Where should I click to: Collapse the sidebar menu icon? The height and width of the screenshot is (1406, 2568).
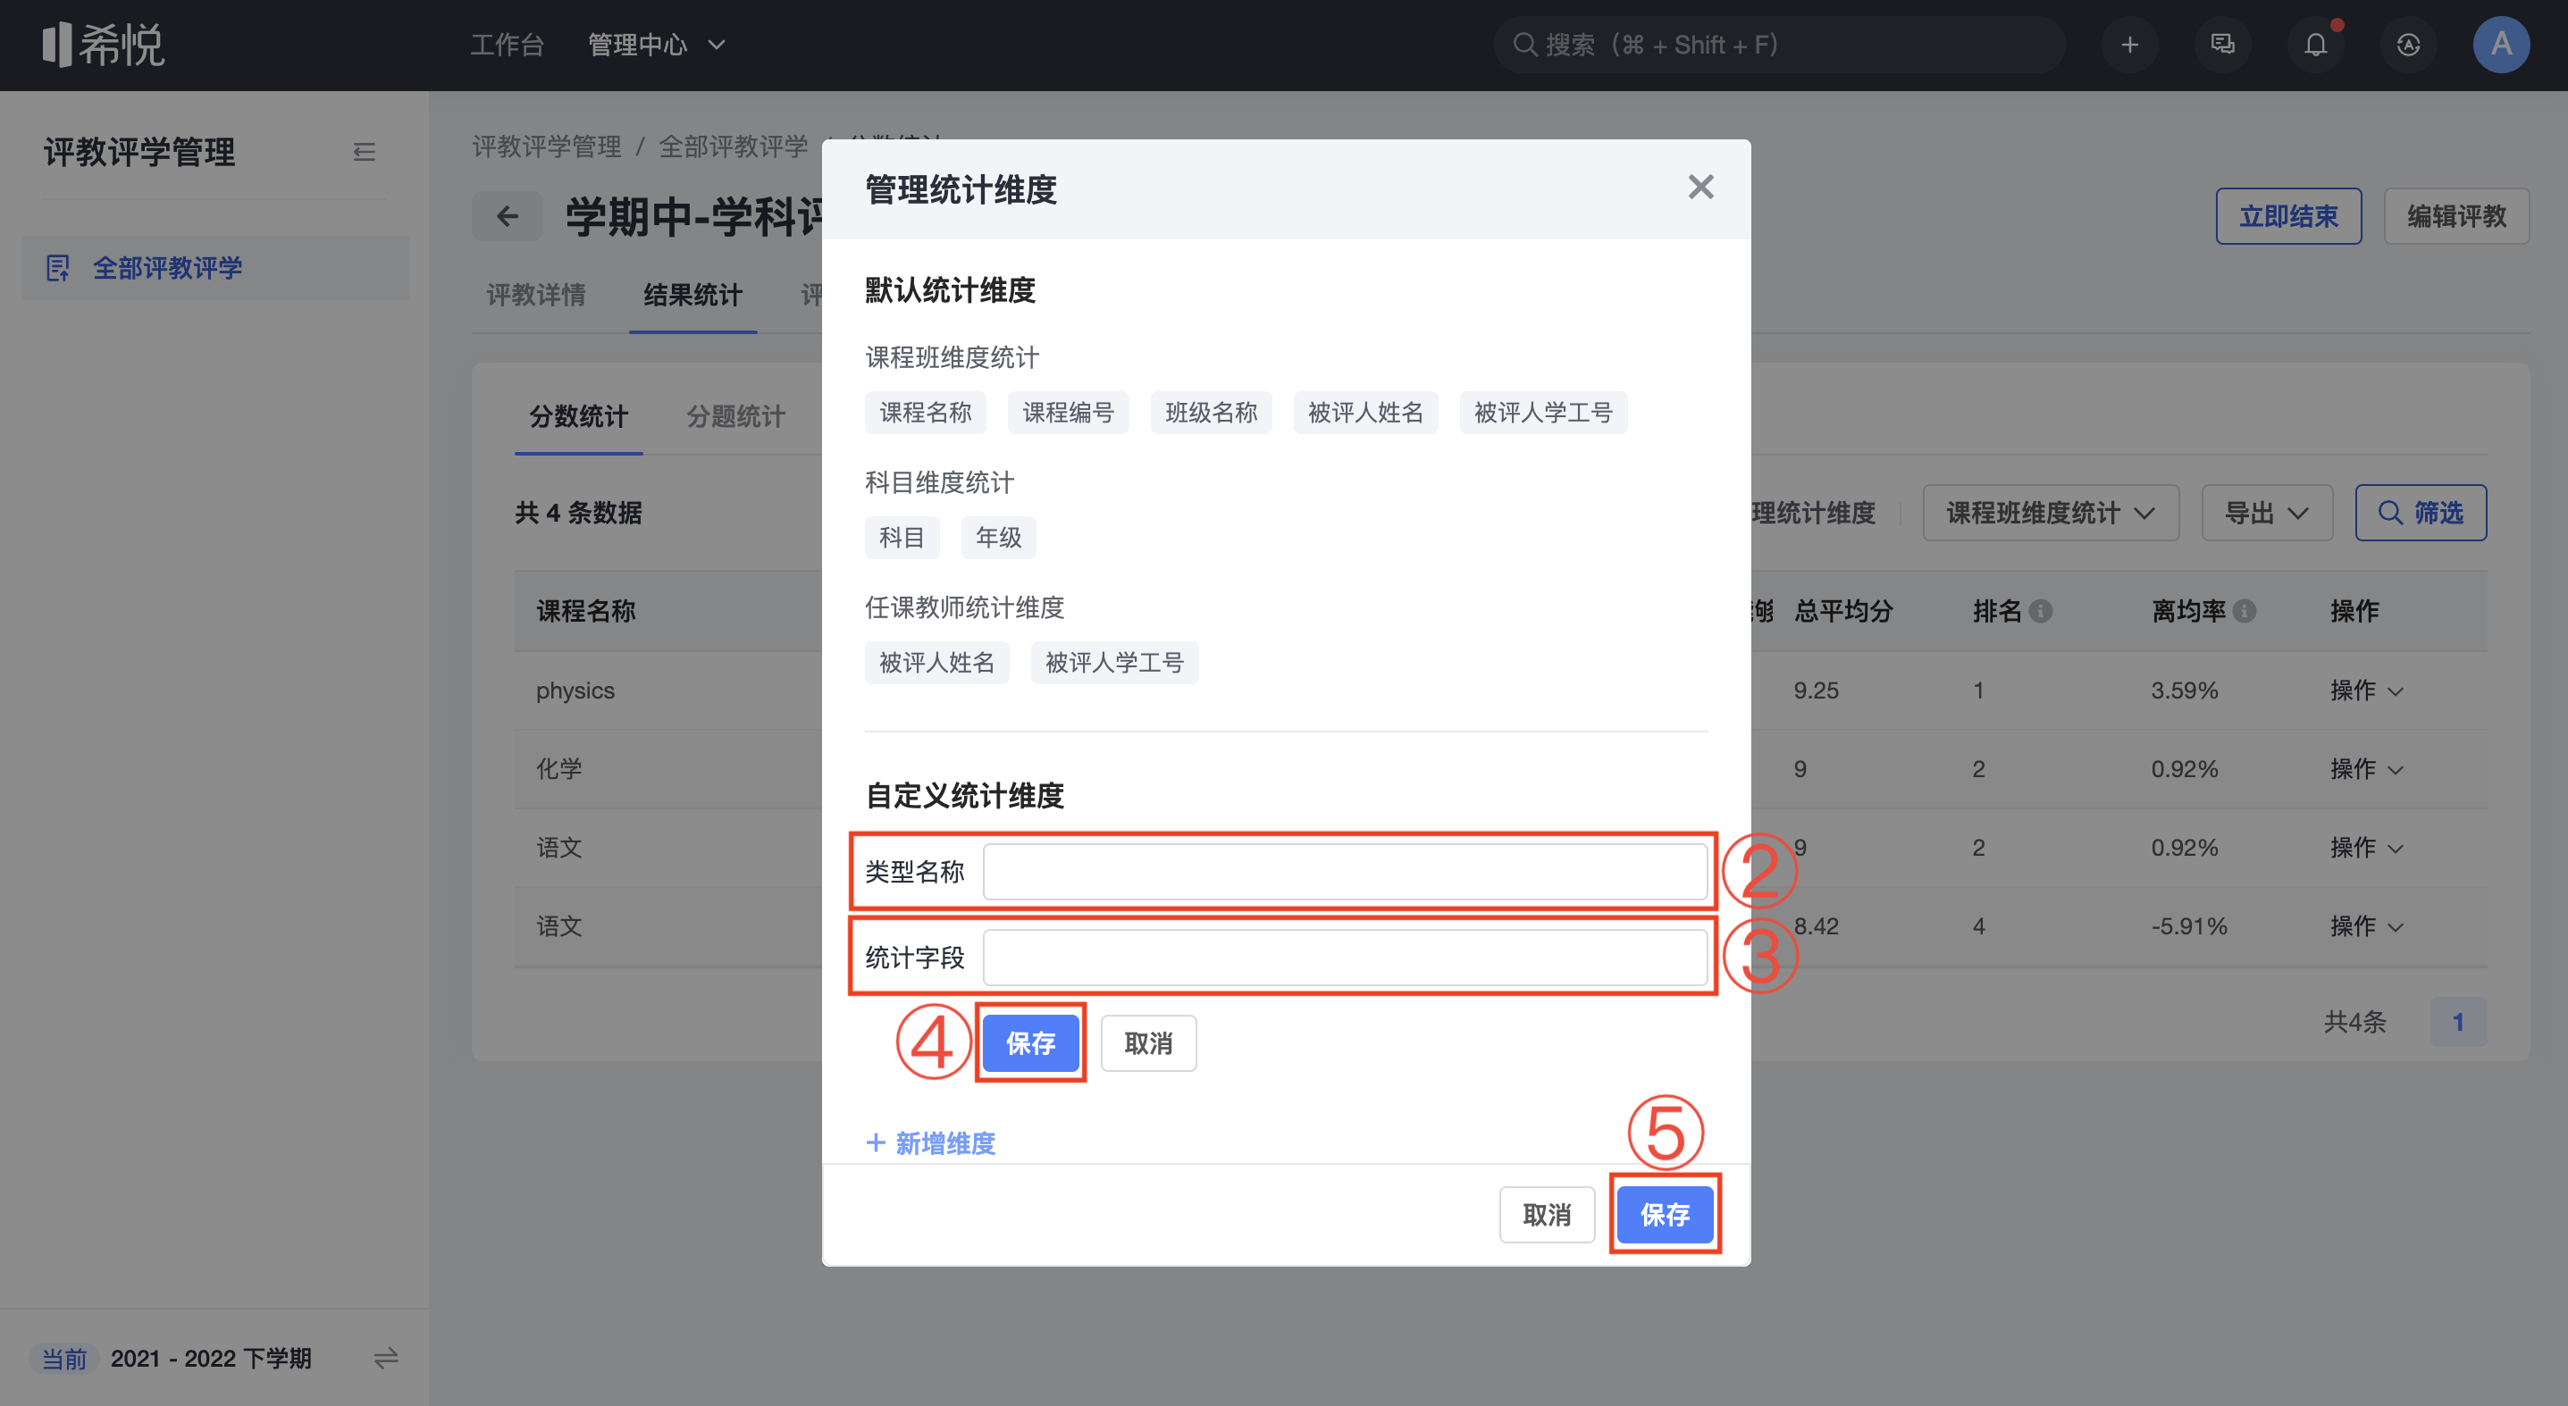tap(364, 152)
